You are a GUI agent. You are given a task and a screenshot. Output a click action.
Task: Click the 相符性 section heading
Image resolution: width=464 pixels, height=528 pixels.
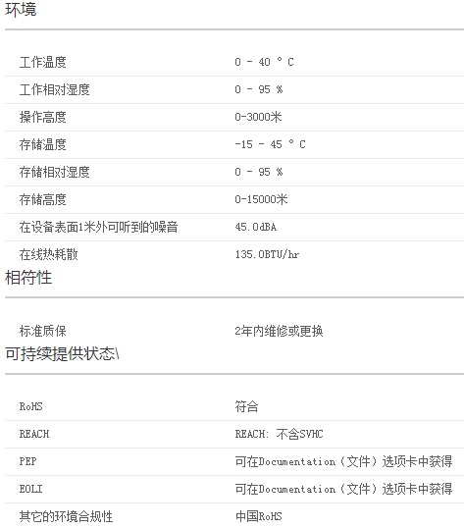point(28,278)
